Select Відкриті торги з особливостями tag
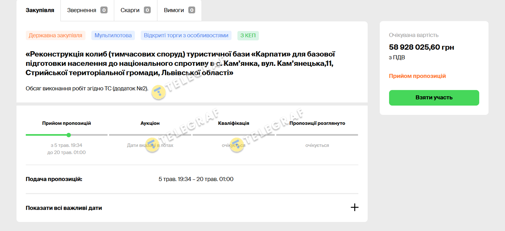505x231 pixels. [186, 35]
